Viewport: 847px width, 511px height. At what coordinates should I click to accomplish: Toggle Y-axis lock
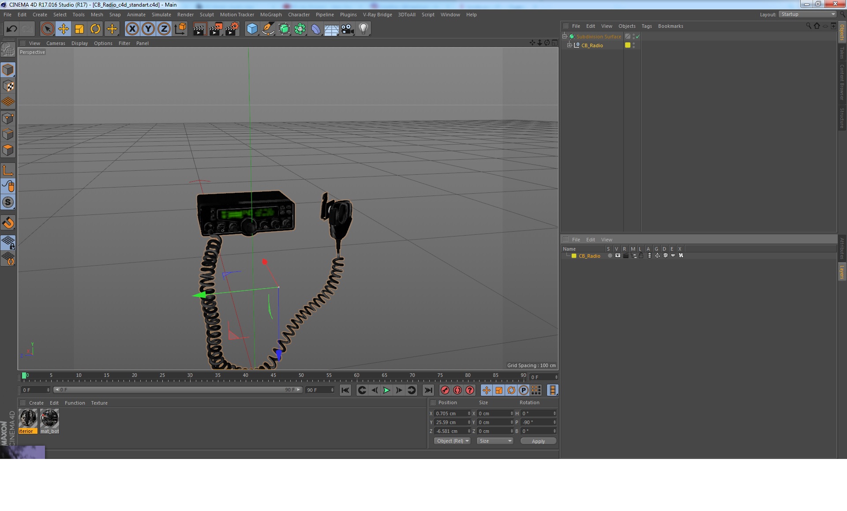tap(148, 29)
